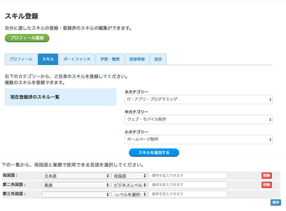Expand the empty 第三外国語 language dropdown
Image resolution: width=286 pixels, height=211 pixels.
76,195
